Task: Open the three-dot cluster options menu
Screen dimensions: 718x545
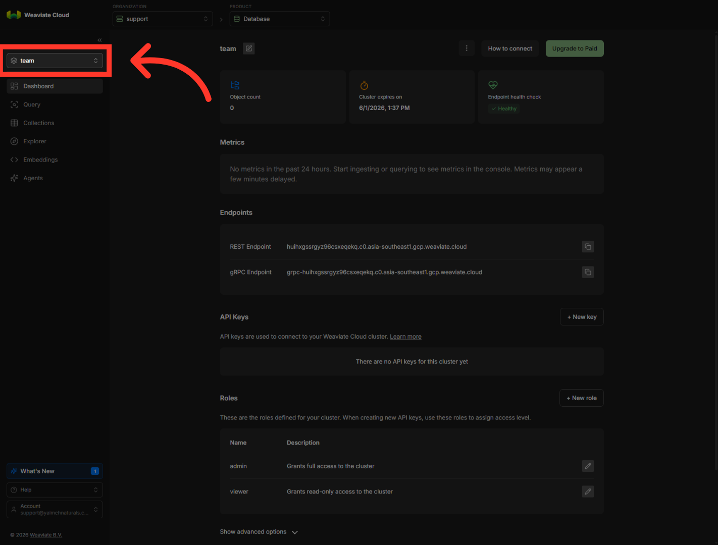Action: coord(467,48)
